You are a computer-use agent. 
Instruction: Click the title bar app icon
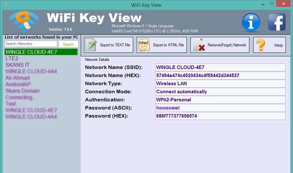click(x=6, y=5)
